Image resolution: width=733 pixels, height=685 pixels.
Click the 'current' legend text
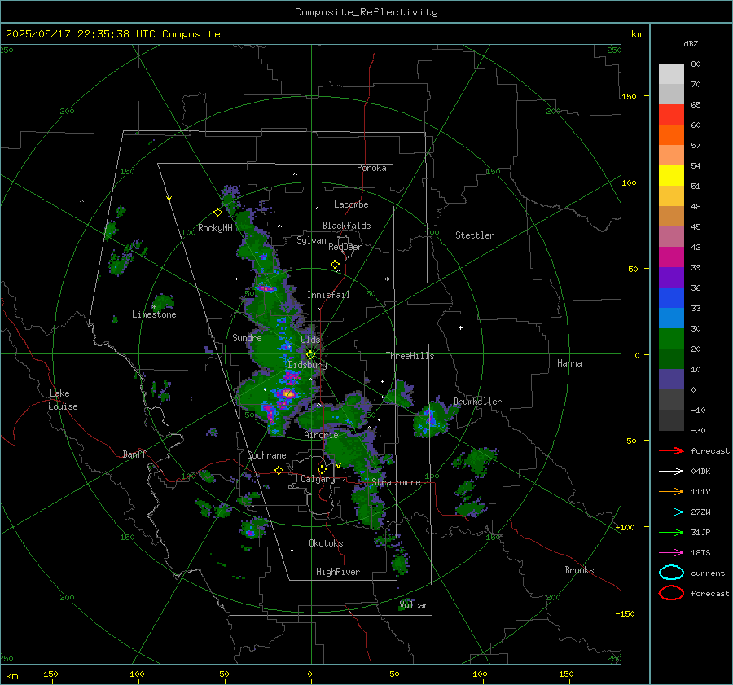click(708, 573)
